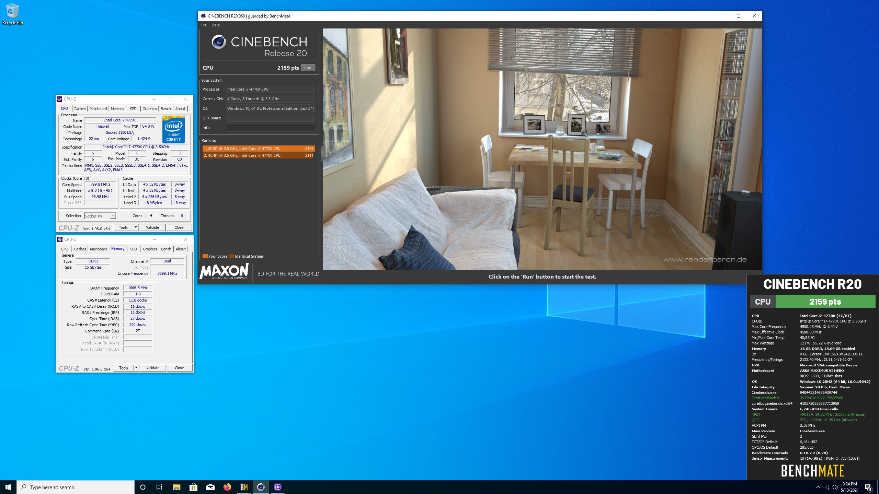879x494 pixels.
Task: Click the Processor field in Cinebench
Action: 270,89
